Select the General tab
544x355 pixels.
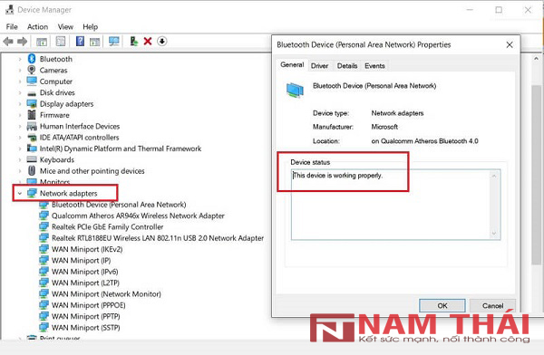point(292,65)
